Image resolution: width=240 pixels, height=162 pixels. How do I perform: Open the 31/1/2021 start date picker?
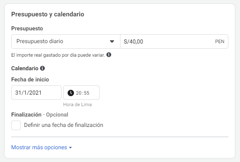tap(36, 93)
